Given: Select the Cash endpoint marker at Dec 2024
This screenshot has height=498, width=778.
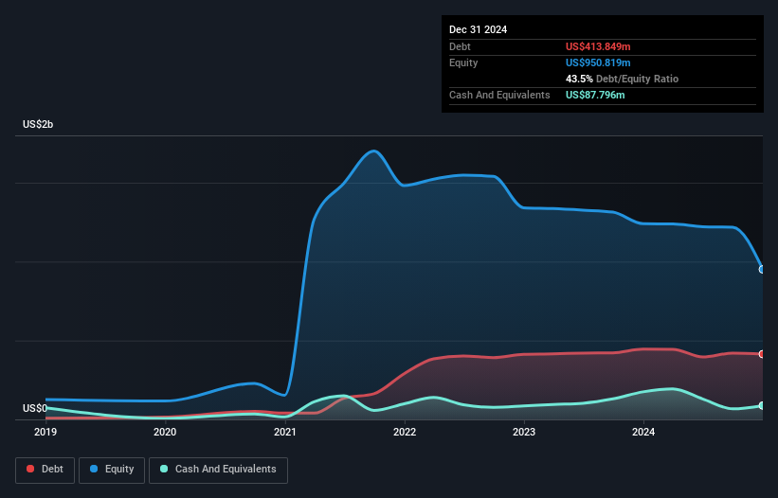Looking at the screenshot, I should (x=762, y=406).
